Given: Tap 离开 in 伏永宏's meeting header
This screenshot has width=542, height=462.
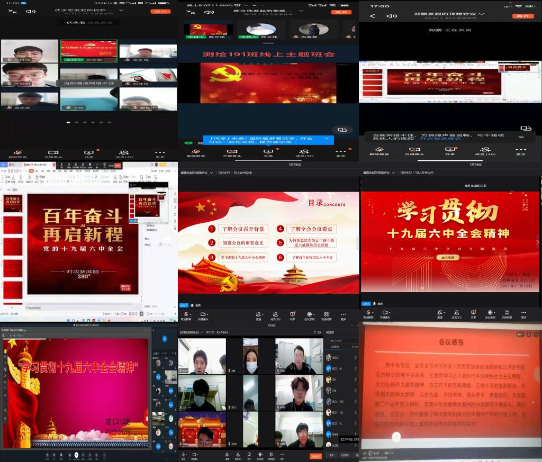Looking at the screenshot, I should [x=161, y=11].
